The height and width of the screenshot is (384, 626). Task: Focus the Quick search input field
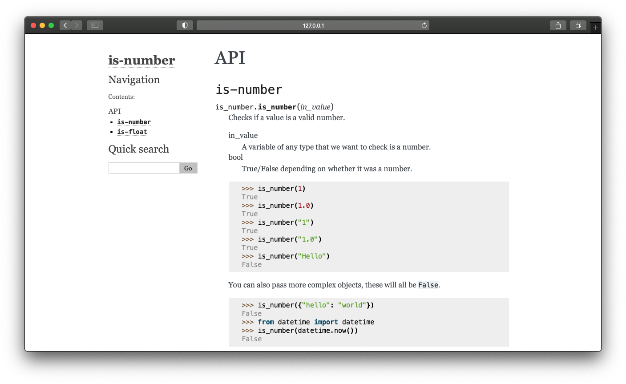point(144,168)
